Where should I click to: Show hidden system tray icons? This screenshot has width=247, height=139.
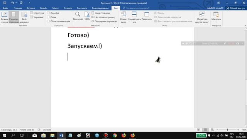(x=213, y=136)
